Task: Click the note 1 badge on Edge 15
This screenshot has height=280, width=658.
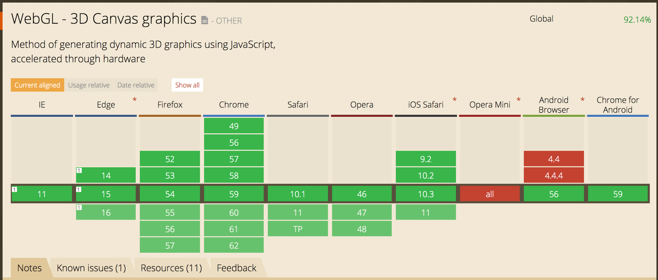Action: (x=79, y=189)
